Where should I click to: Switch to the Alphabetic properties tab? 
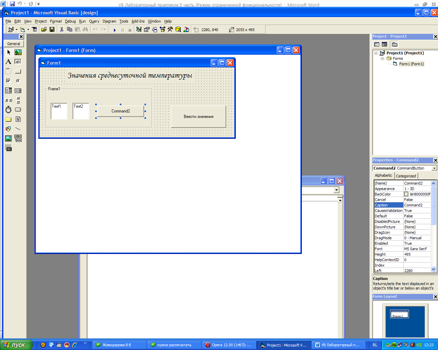coord(384,175)
